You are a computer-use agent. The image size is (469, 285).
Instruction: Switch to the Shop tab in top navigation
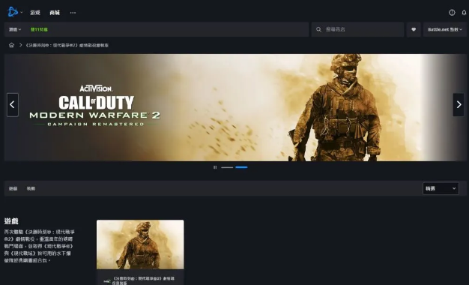pyautogui.click(x=55, y=13)
